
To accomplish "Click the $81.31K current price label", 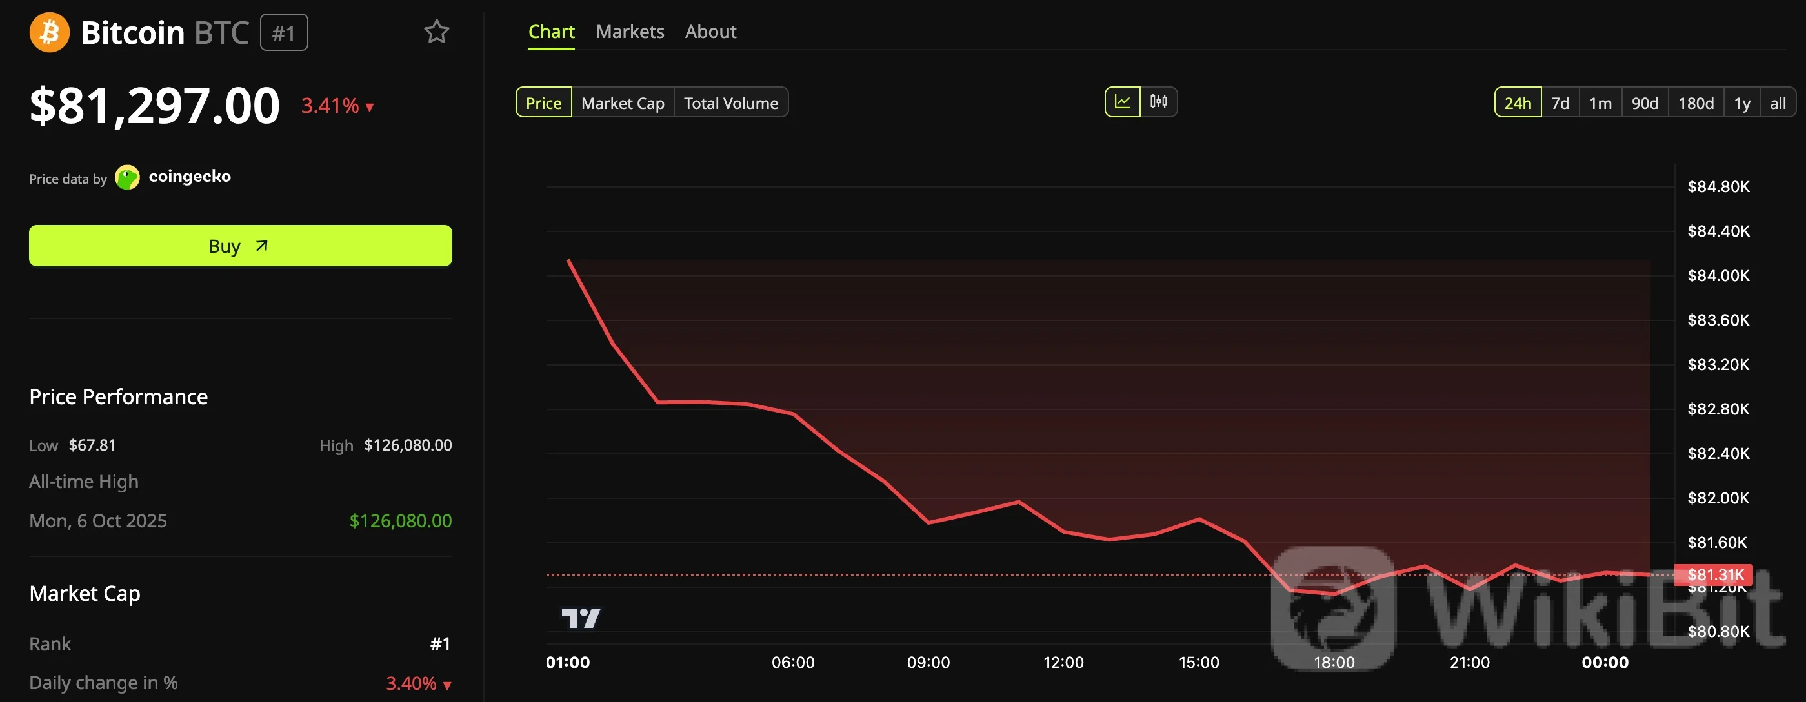I will tap(1714, 574).
